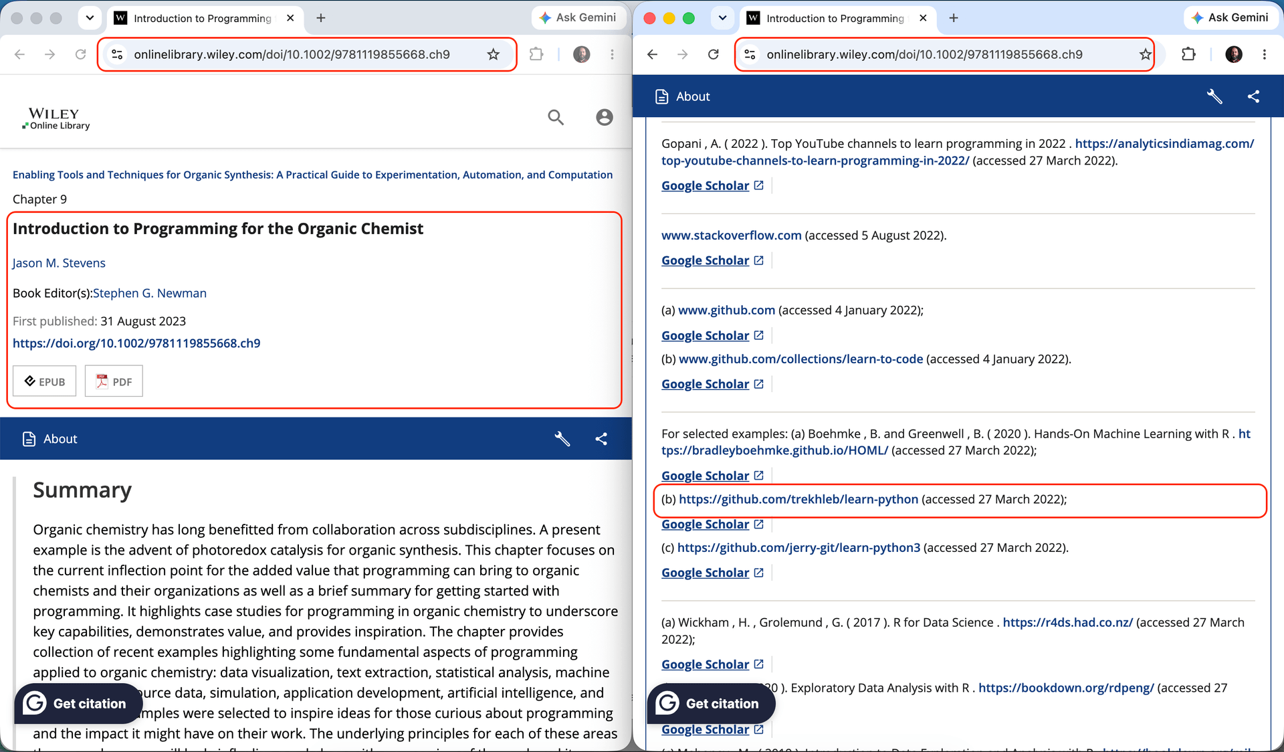Open the user account icon in the left window
Screen dimensions: 1284x752
click(x=604, y=117)
